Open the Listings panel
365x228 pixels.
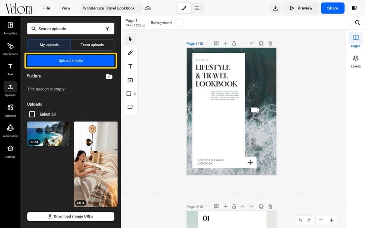pos(10,151)
